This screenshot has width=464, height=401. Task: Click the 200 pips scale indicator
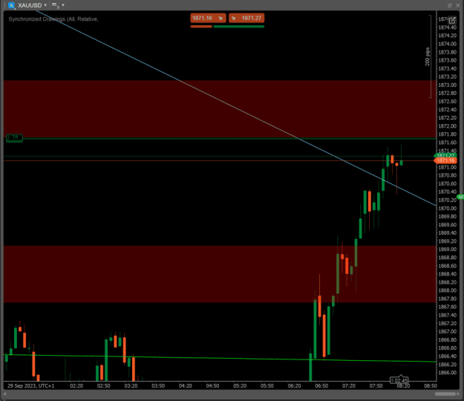(428, 56)
